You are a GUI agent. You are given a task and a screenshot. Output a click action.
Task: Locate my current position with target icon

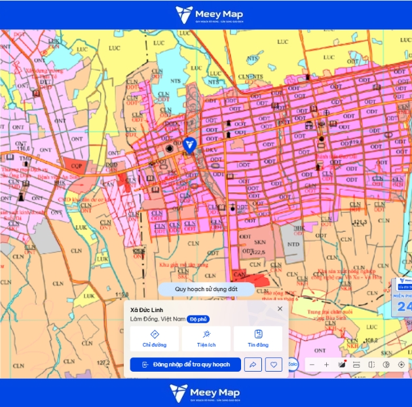(402, 364)
